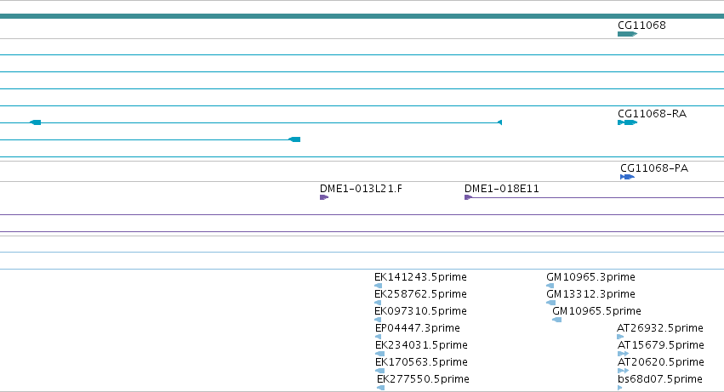Select the GM10965.5prime EST arrow
Image resolution: width=724 pixels, height=392 pixels.
(557, 320)
